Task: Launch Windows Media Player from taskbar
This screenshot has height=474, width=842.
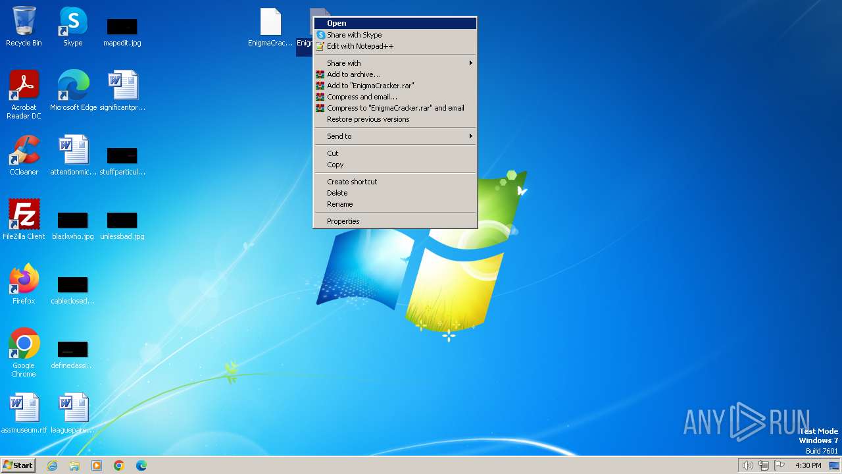Action: click(97, 465)
